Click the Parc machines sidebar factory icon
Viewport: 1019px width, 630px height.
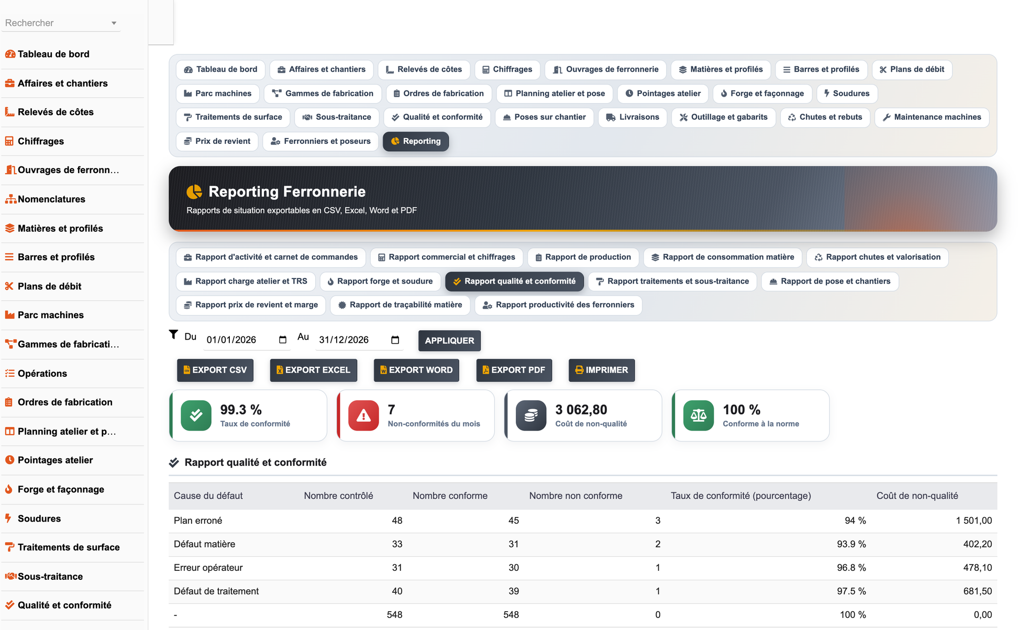10,315
